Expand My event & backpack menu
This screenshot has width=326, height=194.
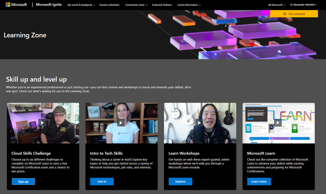pyautogui.click(x=81, y=5)
